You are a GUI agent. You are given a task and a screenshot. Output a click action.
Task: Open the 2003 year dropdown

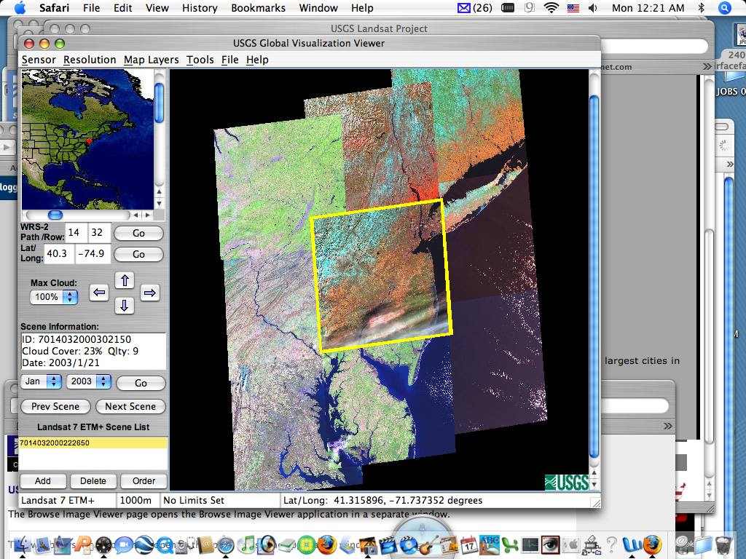[x=88, y=381]
